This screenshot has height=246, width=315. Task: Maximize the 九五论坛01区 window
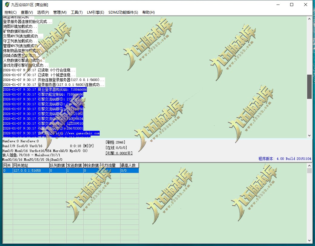pos(292,5)
